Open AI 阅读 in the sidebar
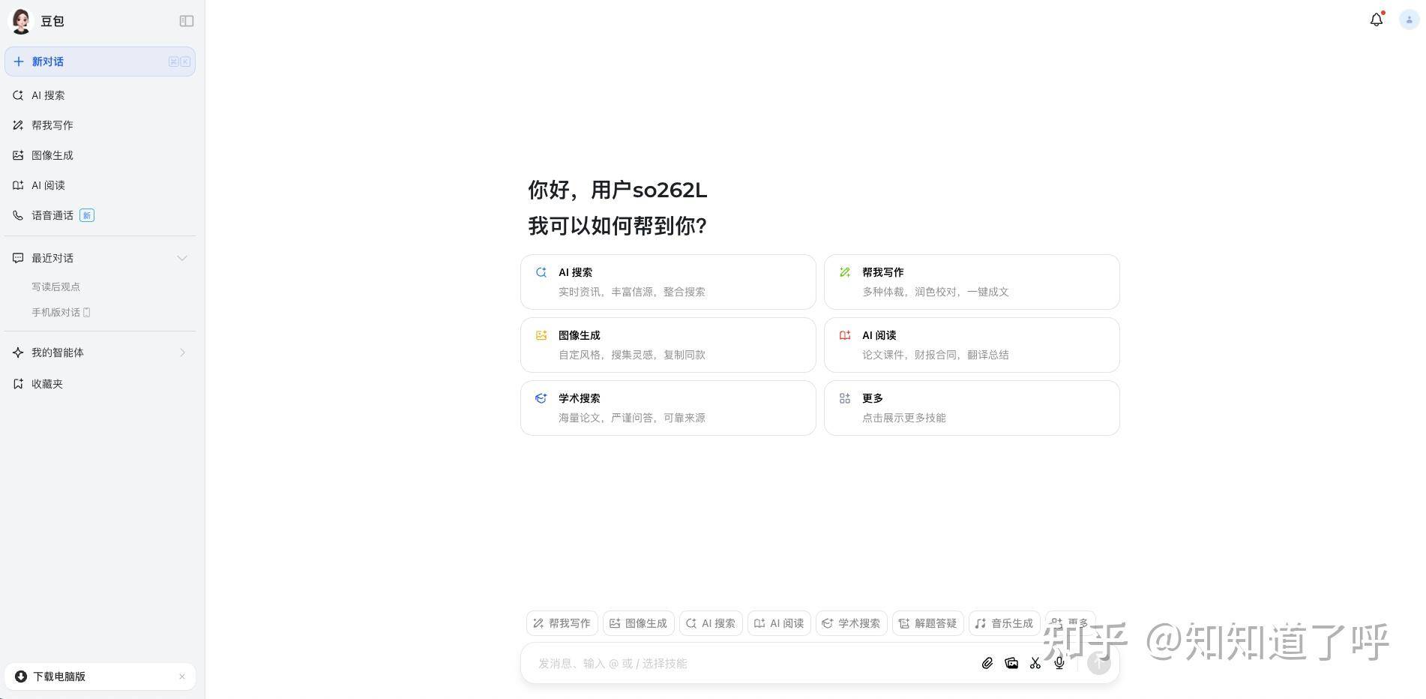The height and width of the screenshot is (699, 1426). pyautogui.click(x=100, y=185)
